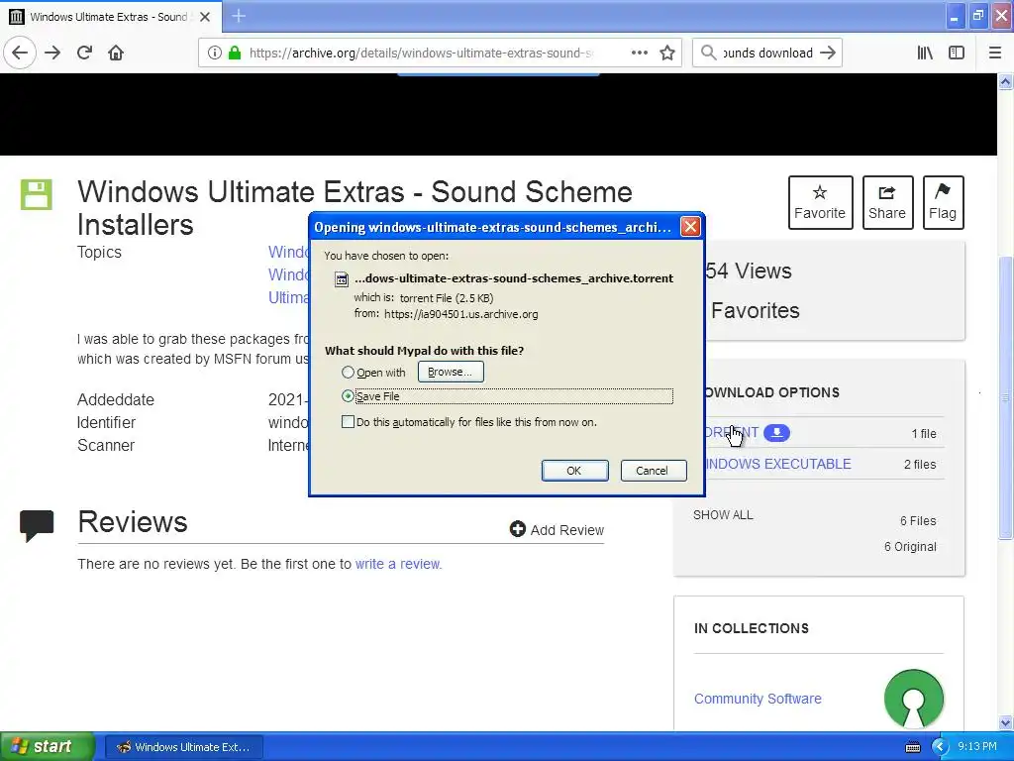The height and width of the screenshot is (761, 1014).
Task: Click the Reviews heading
Action: click(x=133, y=521)
